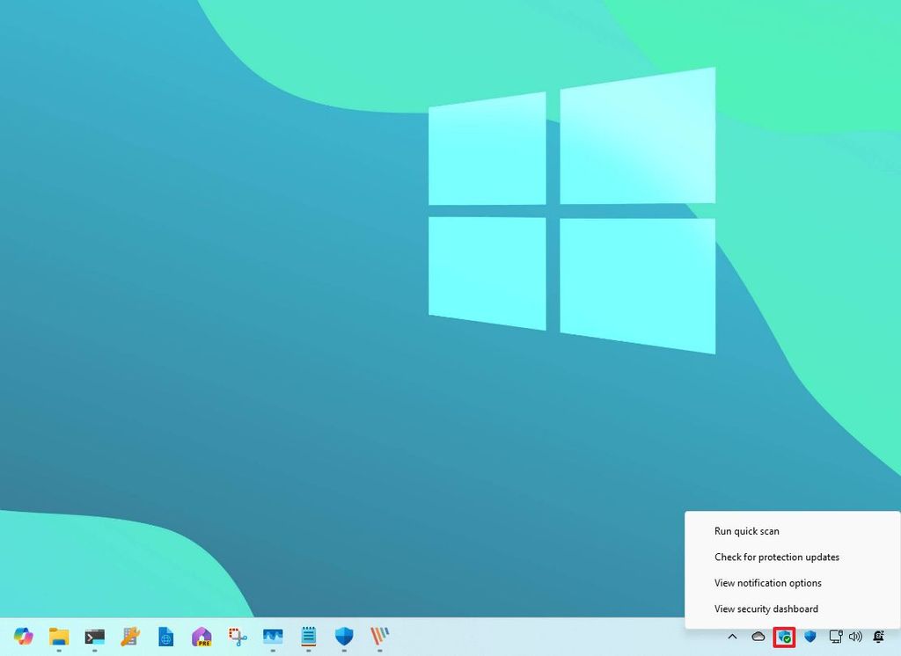Open OneDrive from the system tray

[758, 637]
